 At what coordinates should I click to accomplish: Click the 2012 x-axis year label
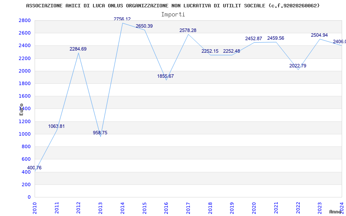click(79, 208)
